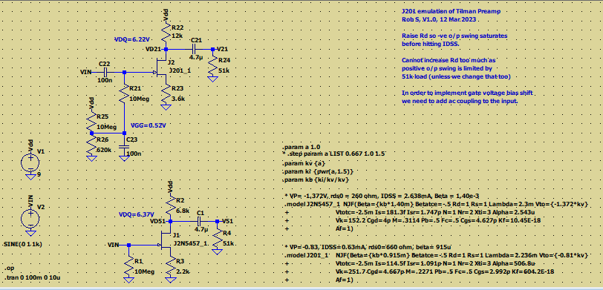Click capacitor C22 symbol at input

pos(106,72)
